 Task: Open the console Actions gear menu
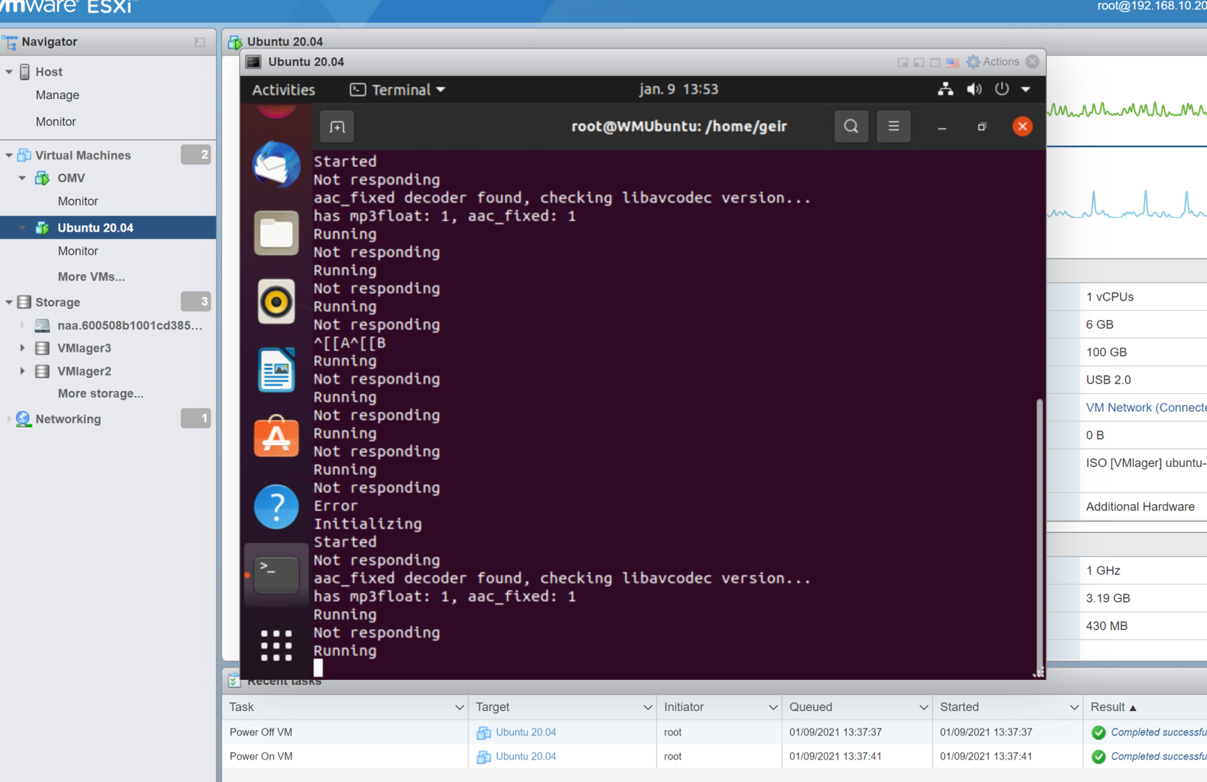coord(993,62)
